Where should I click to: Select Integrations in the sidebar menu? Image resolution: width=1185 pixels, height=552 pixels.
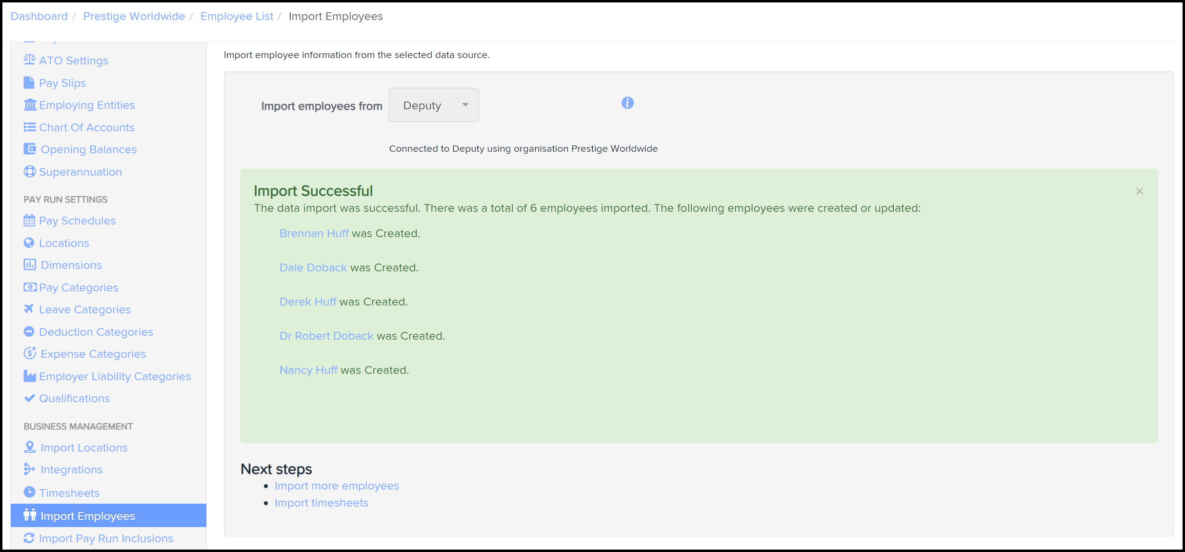click(71, 470)
